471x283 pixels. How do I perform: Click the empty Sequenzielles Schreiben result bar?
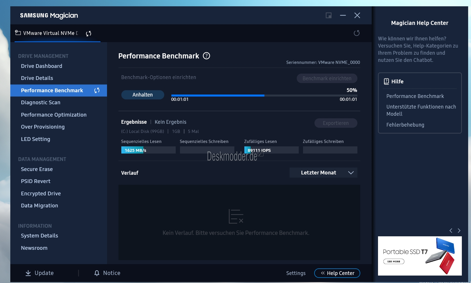207,150
